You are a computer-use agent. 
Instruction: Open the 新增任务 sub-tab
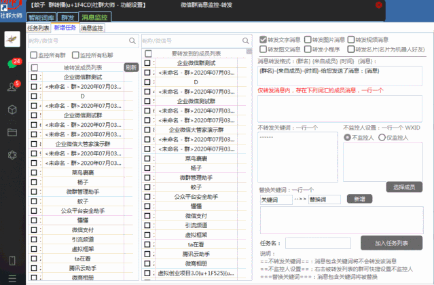pyautogui.click(x=65, y=28)
